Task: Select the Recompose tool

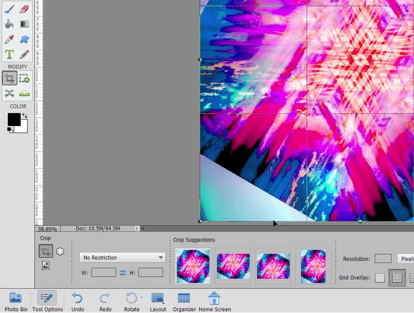Action: (24, 78)
